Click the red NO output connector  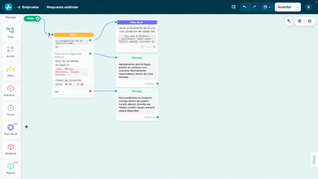(x=90, y=91)
